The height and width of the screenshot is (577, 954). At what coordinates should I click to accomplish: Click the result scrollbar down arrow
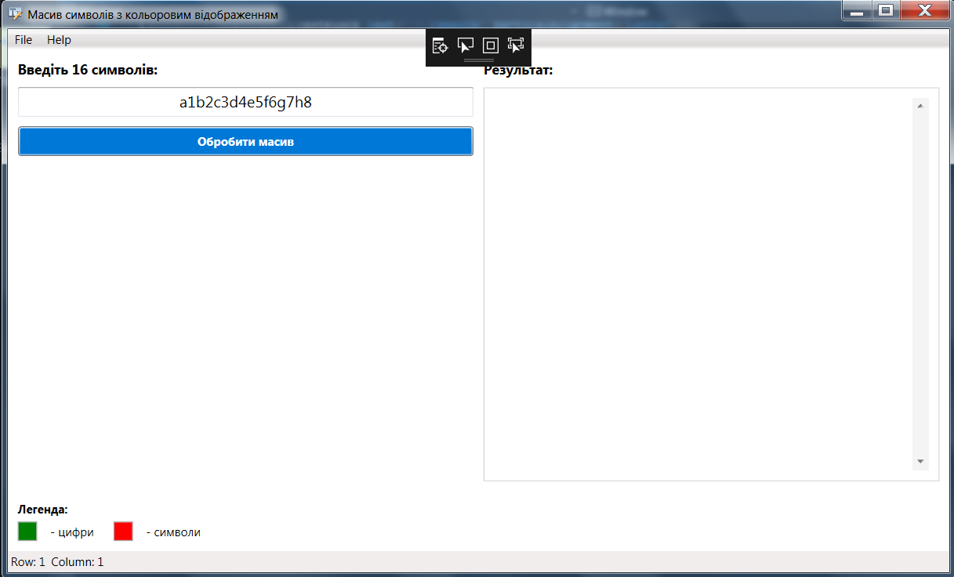[x=920, y=461]
